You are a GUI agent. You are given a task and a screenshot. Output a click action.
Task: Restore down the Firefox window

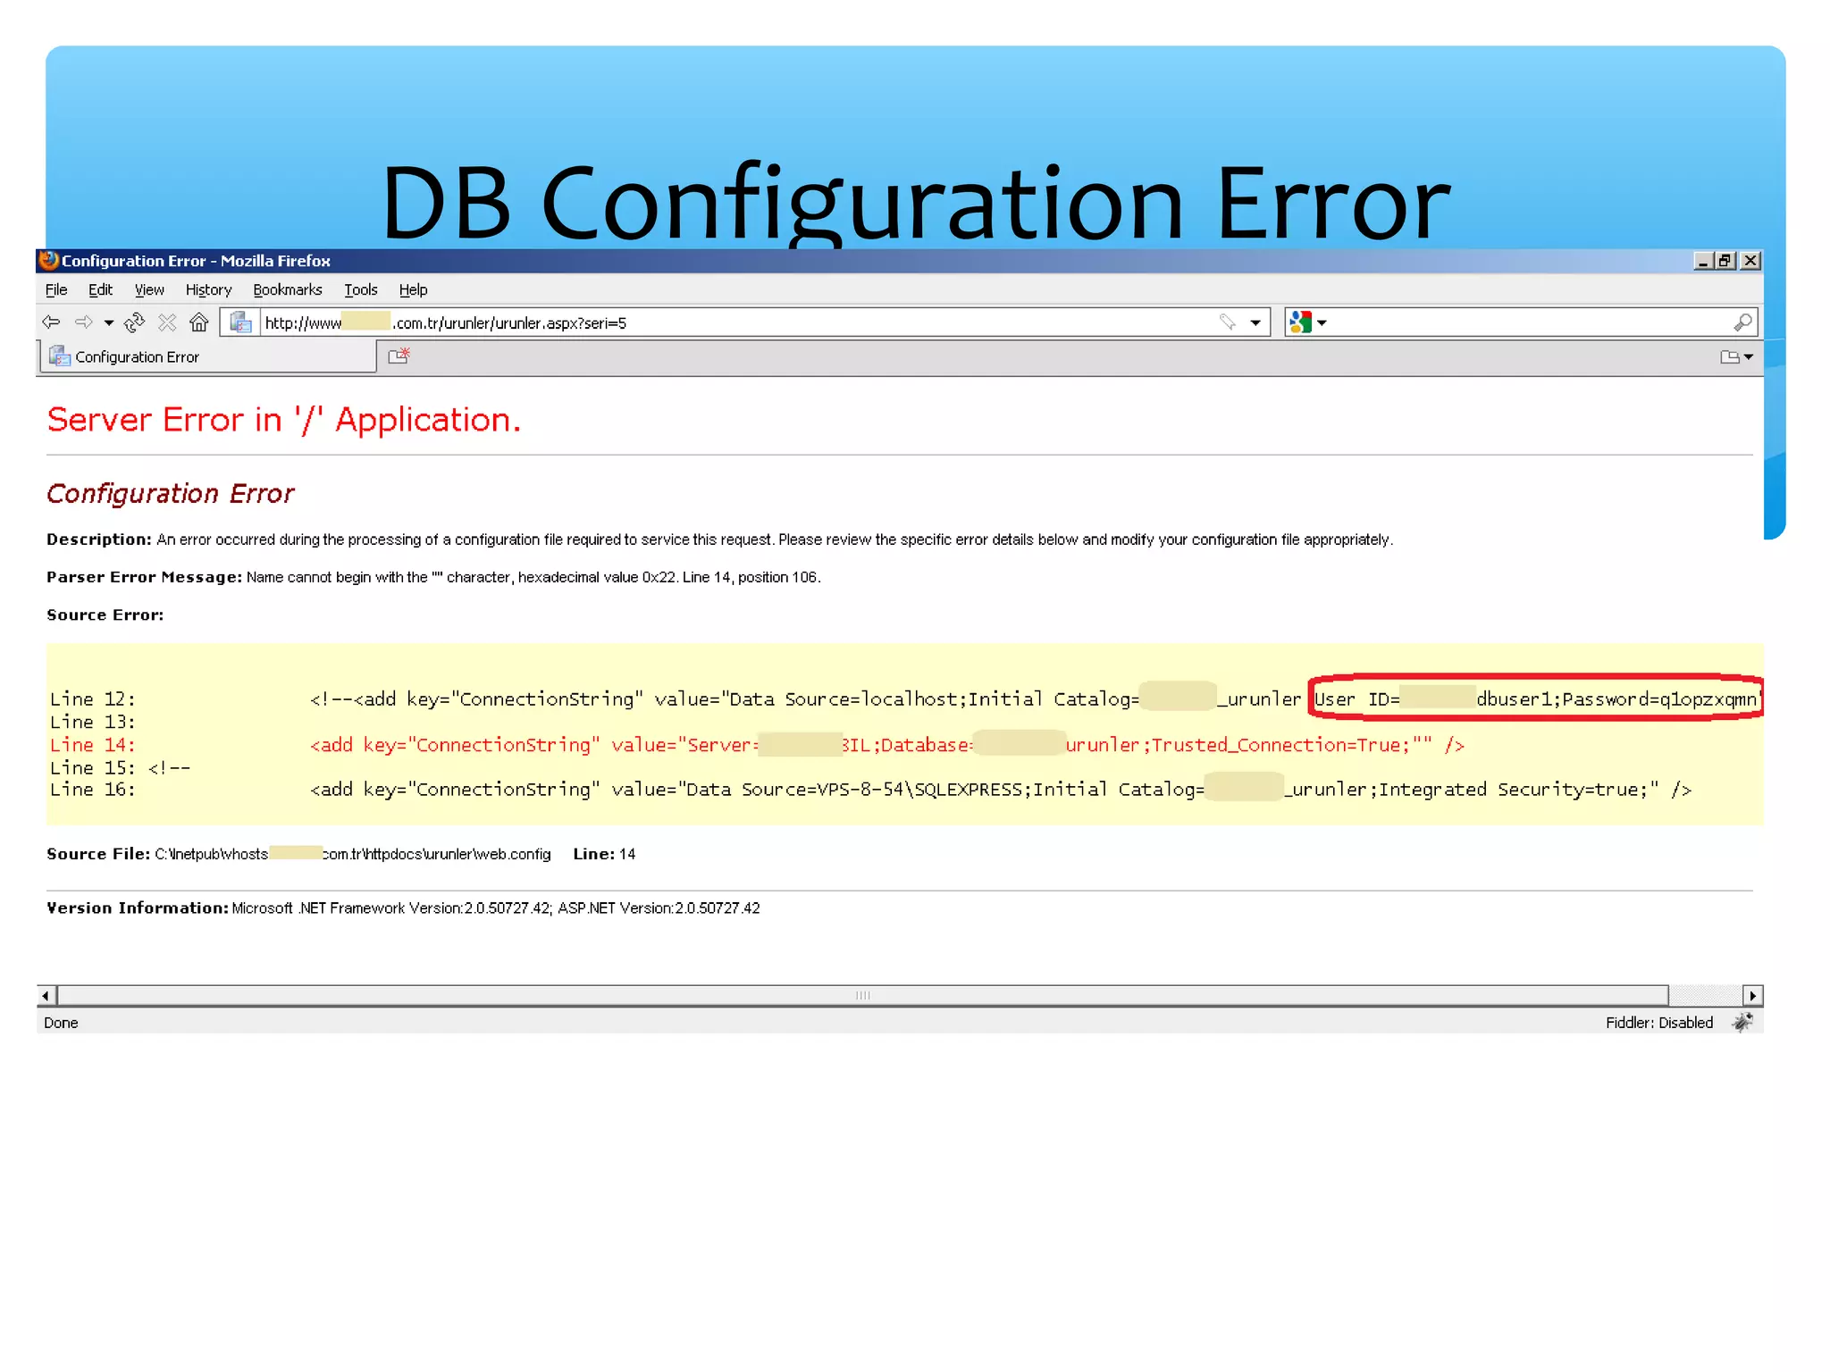[x=1725, y=260]
